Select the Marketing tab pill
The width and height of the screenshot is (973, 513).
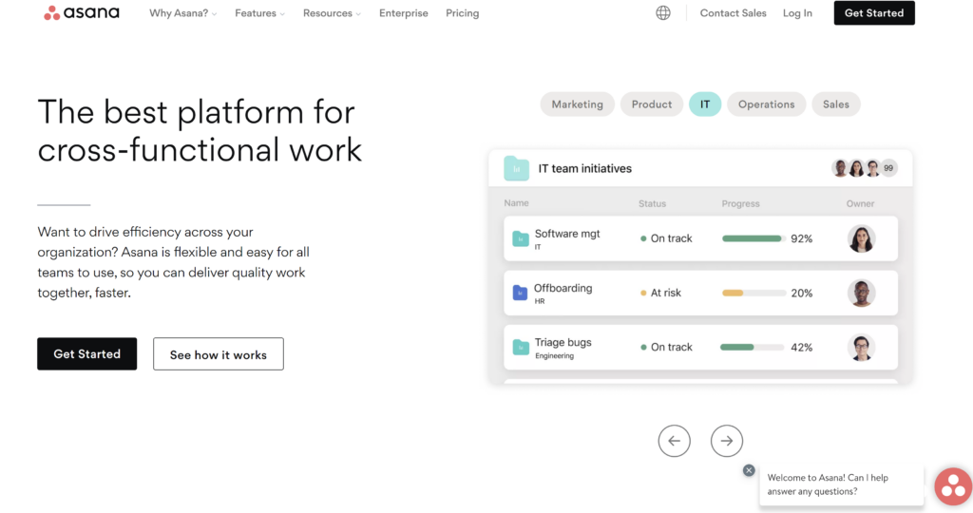point(578,104)
